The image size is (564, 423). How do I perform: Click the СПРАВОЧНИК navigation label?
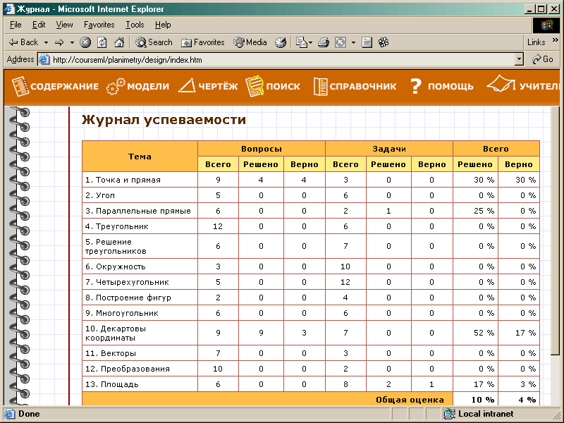(x=363, y=87)
